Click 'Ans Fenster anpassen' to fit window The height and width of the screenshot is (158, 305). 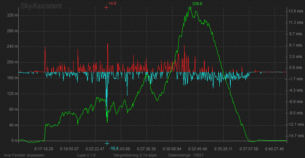[21, 155]
